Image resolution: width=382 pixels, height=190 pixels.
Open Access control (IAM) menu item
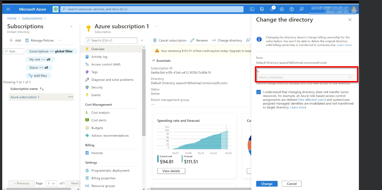click(x=106, y=64)
